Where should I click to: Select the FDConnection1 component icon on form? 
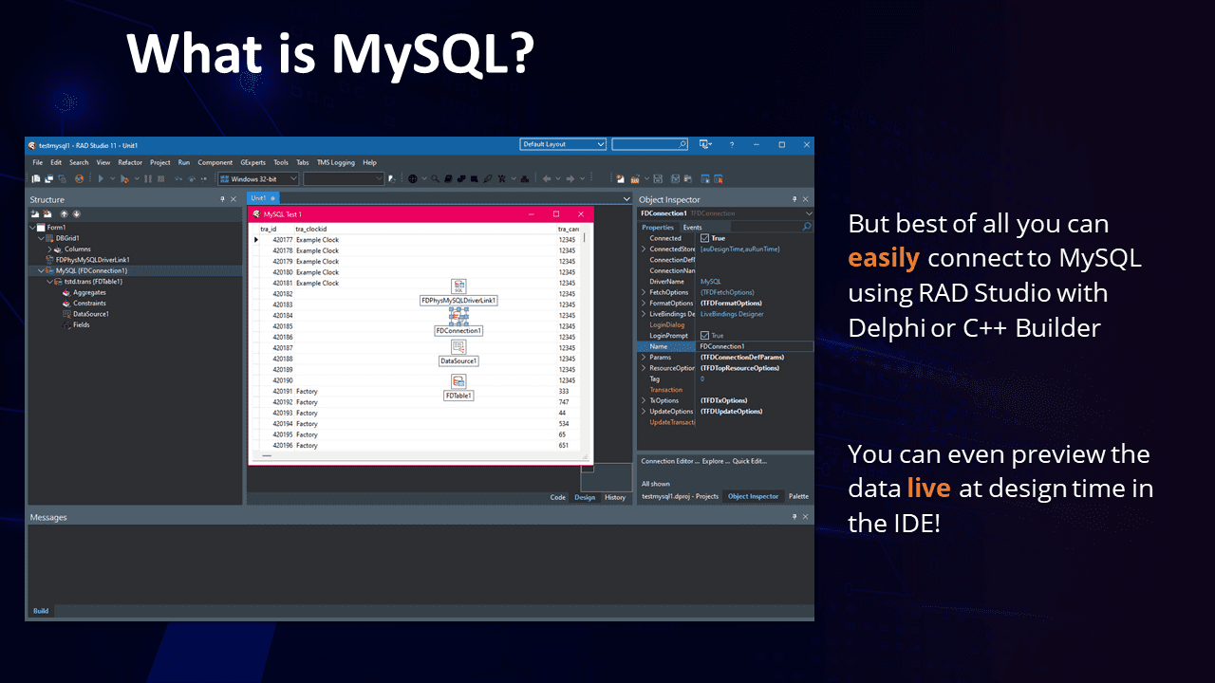(x=458, y=316)
